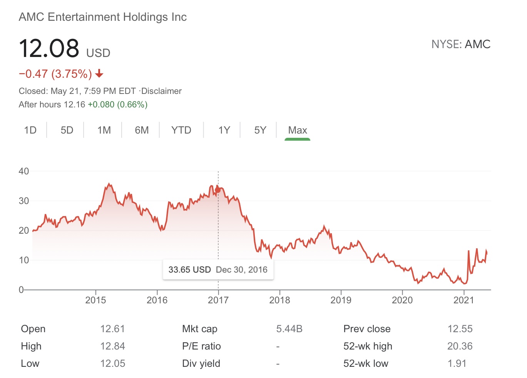Choose the 5Y time range
Screen dimensions: 527x378
tap(260, 130)
